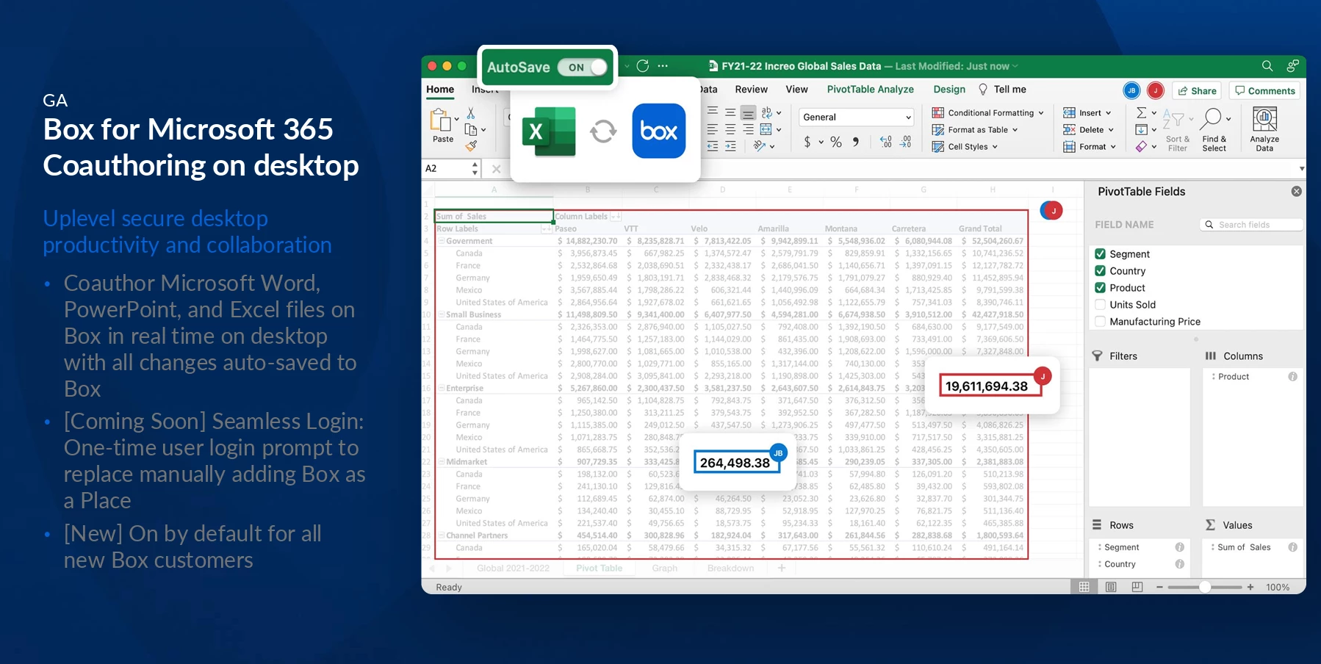
Task: Click the AutoSum sigma icon
Action: (x=1141, y=113)
